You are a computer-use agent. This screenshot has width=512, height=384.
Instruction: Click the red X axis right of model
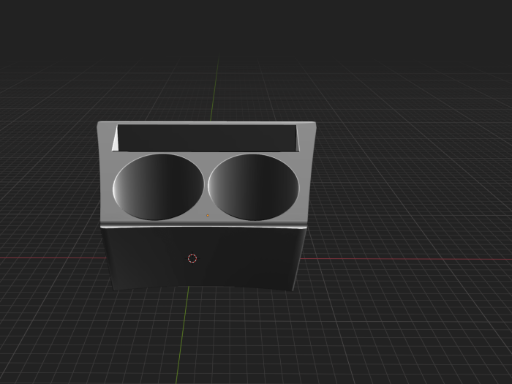click(410, 260)
